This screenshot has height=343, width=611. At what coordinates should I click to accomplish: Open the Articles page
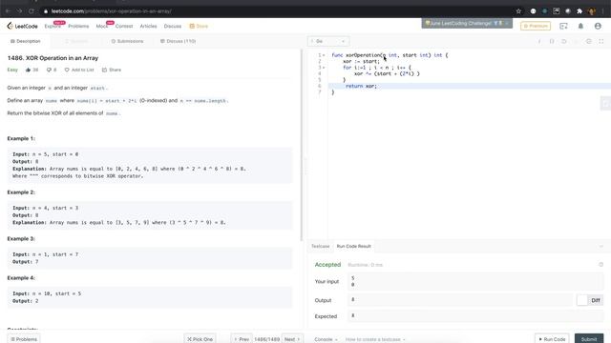148,26
